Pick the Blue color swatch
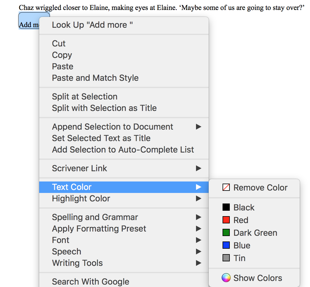Viewport: 310px width, 287px height. 226,245
